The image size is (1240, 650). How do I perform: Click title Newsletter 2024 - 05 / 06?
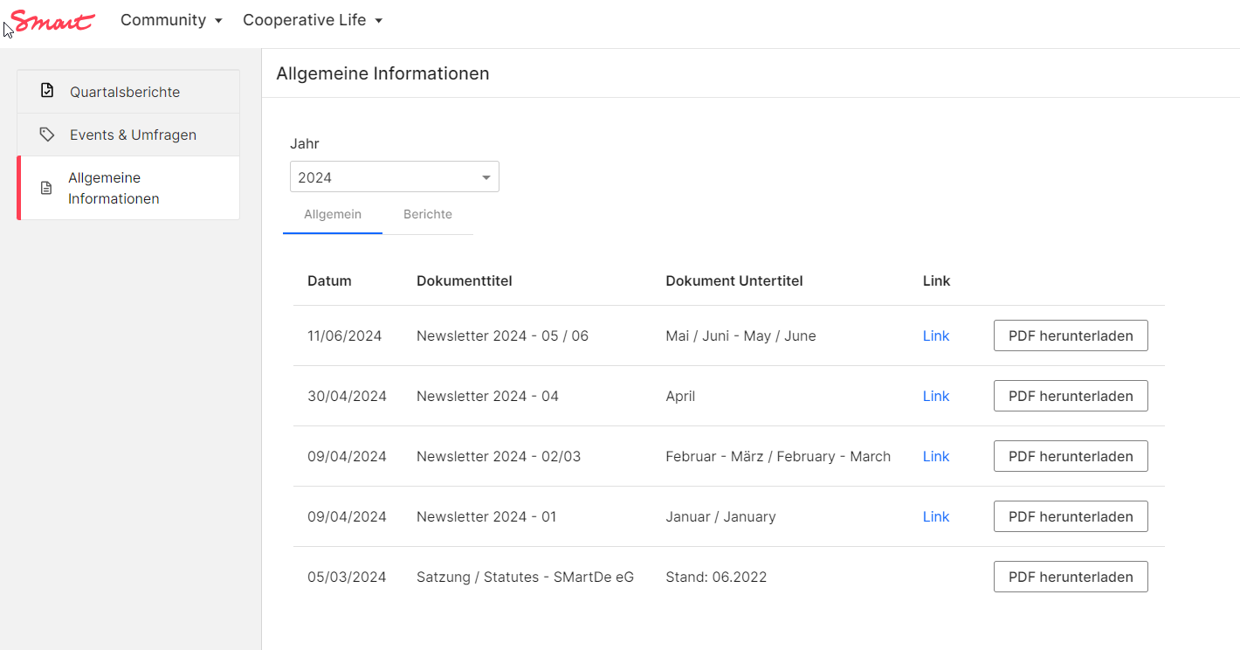pos(502,335)
